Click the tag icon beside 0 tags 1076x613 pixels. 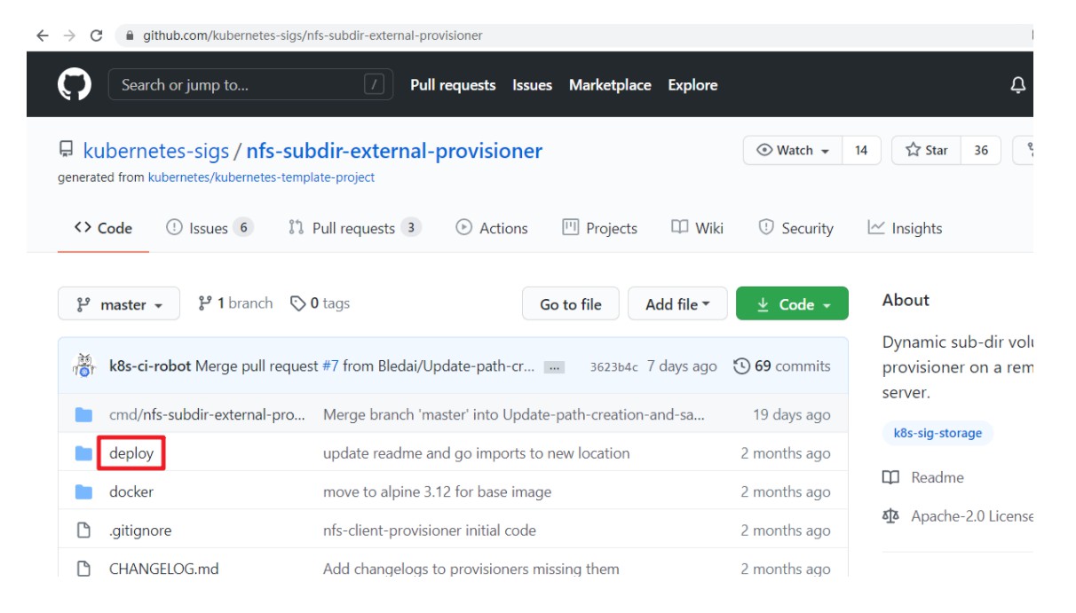click(297, 303)
